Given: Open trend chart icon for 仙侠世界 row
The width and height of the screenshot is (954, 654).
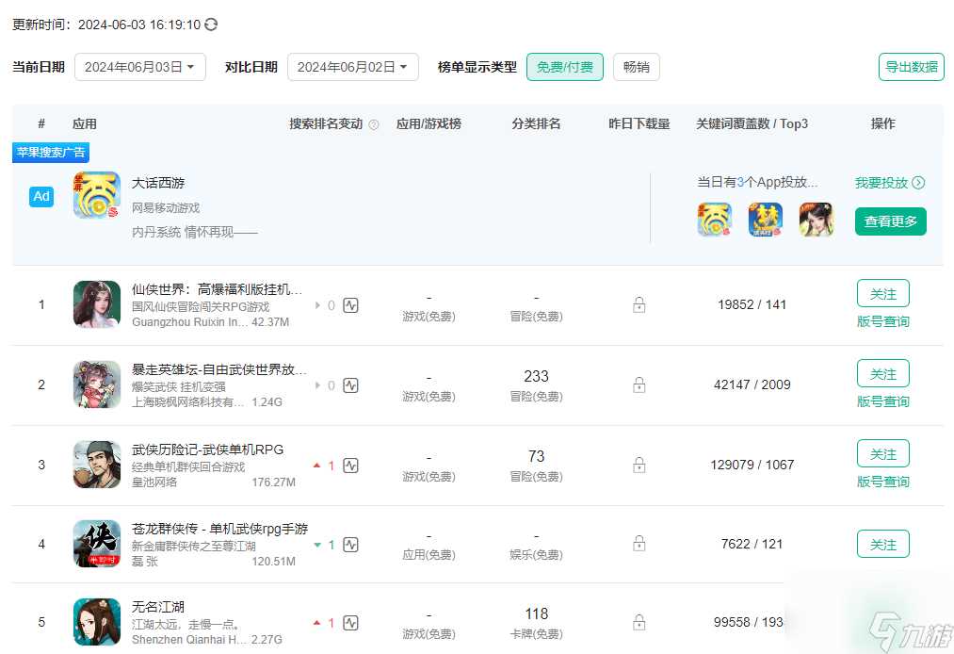Looking at the screenshot, I should point(350,305).
